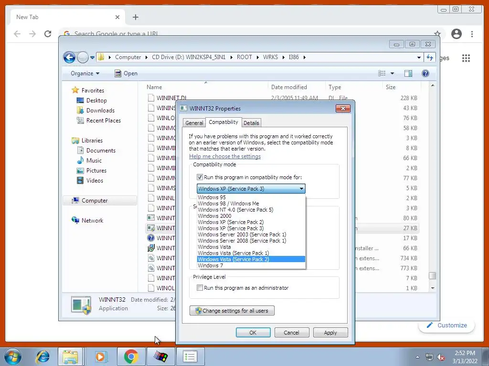This screenshot has height=366, width=489.
Task: Click Apply button
Action: (x=330, y=332)
